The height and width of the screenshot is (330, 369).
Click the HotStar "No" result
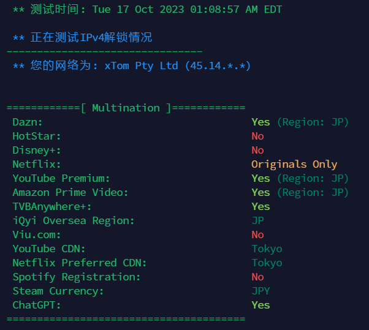point(257,137)
